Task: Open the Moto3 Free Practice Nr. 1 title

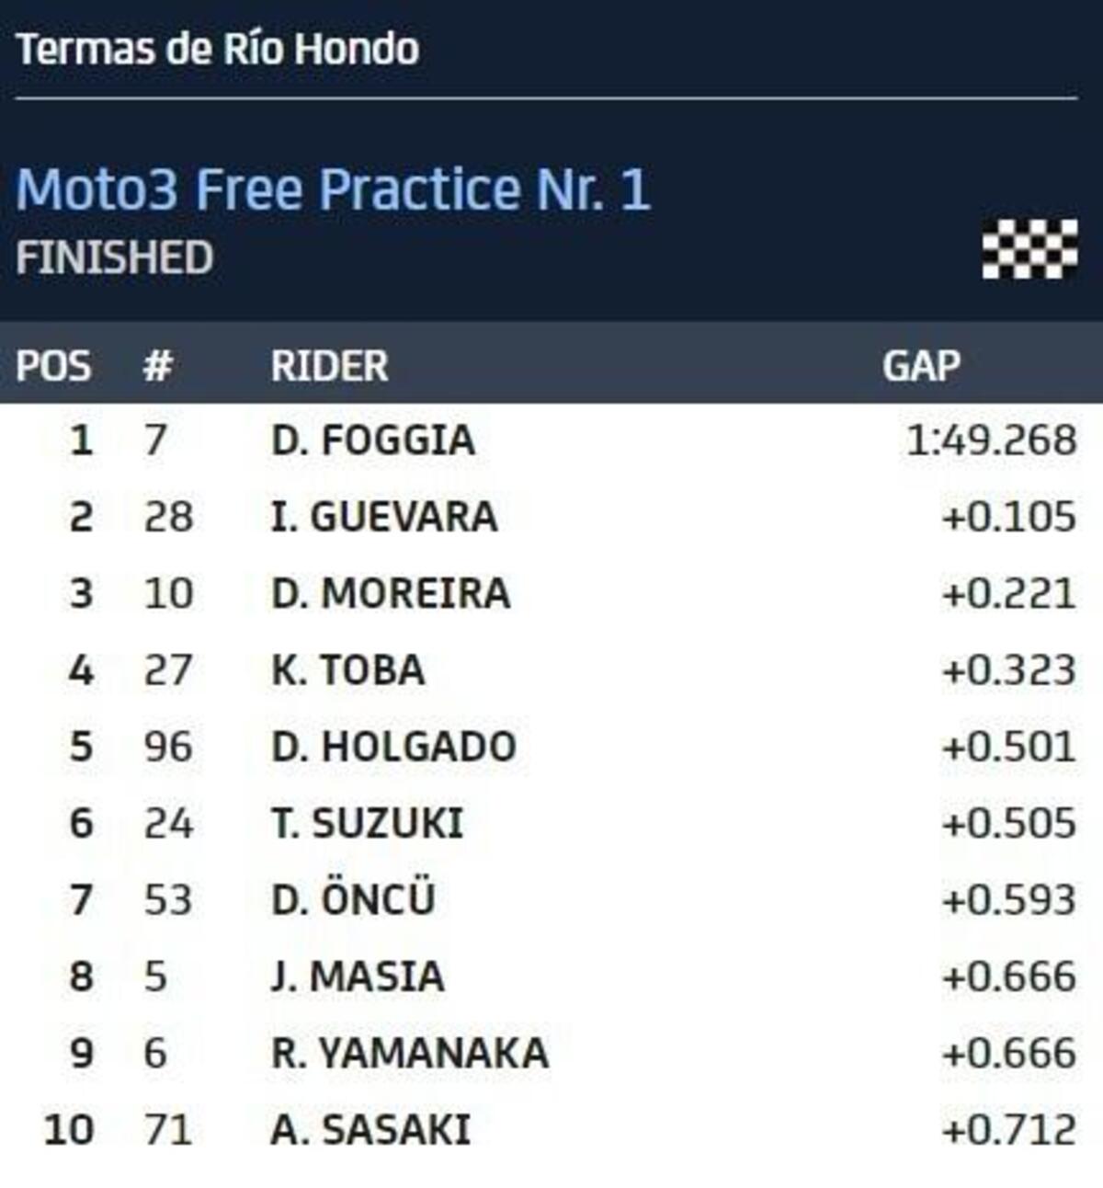Action: click(x=333, y=189)
